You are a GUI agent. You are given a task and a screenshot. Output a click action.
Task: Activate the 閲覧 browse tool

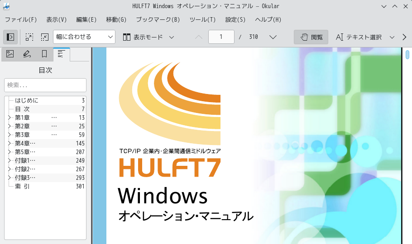(311, 37)
